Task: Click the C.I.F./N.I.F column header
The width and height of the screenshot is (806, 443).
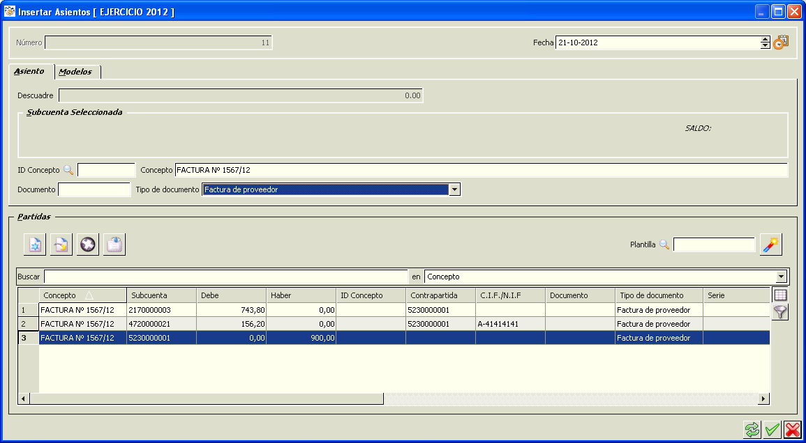Action: pyautogui.click(x=510, y=295)
